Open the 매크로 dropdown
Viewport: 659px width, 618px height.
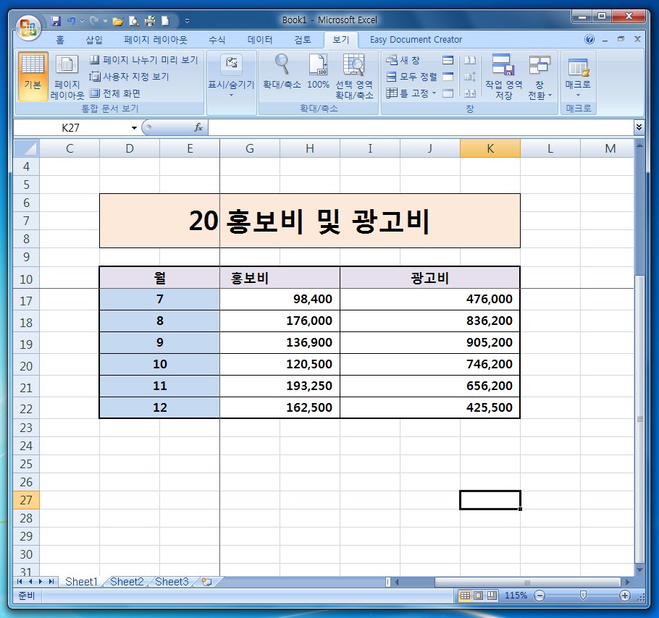click(x=578, y=76)
